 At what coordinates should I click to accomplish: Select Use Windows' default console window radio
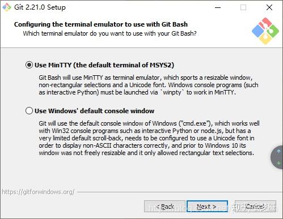(29, 111)
